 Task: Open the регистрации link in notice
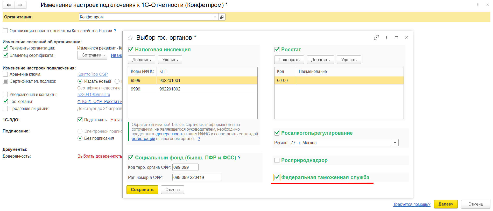[143, 139]
